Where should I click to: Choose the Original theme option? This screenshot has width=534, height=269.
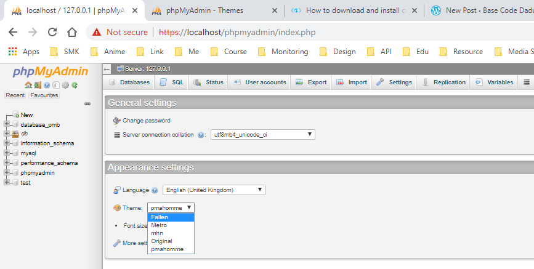pos(161,241)
